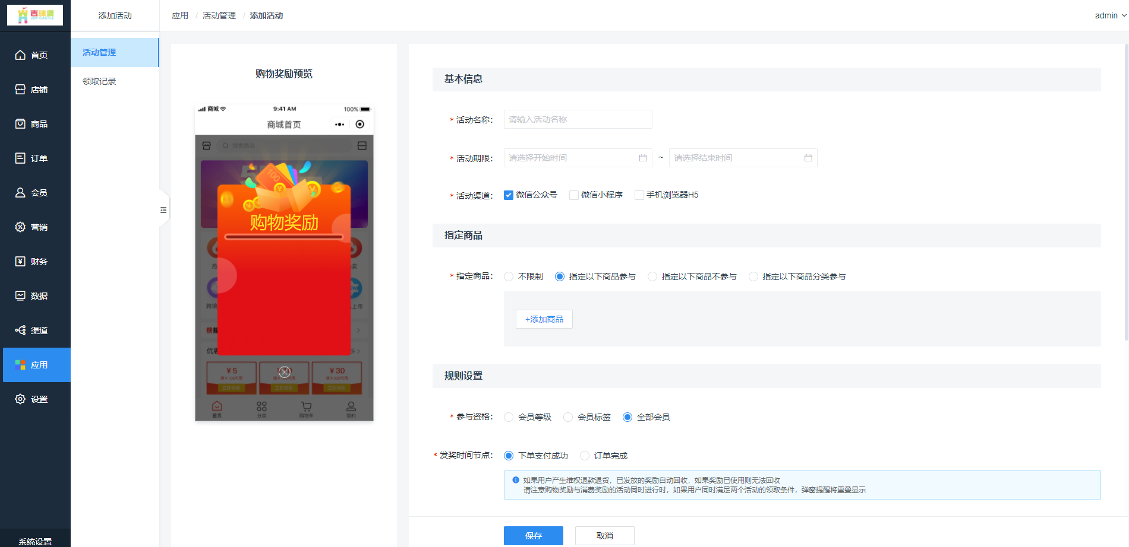Click the channel (渠道) share icon
Image resolution: width=1129 pixels, height=547 pixels.
(20, 330)
